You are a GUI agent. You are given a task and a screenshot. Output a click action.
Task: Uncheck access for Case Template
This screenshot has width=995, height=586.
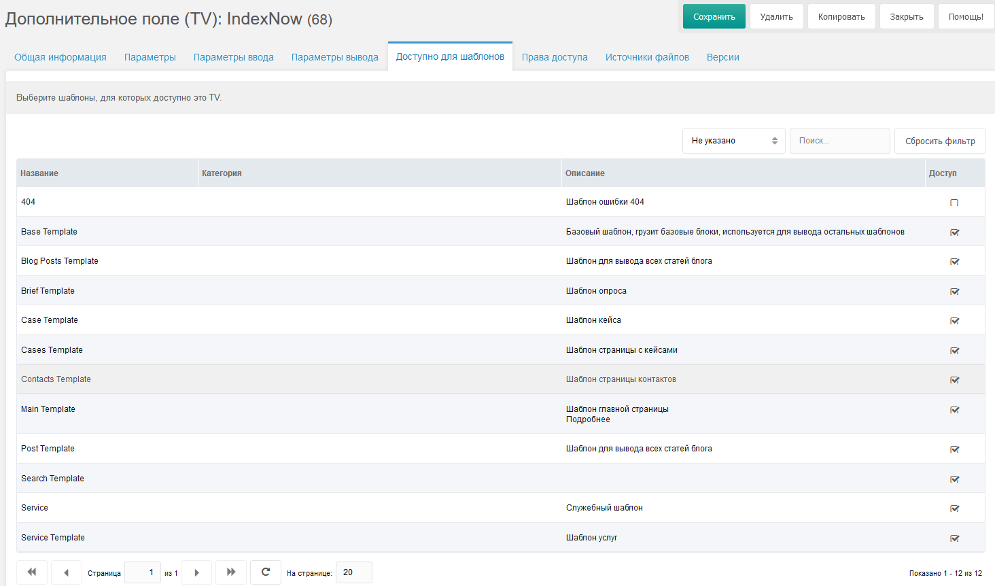(954, 321)
